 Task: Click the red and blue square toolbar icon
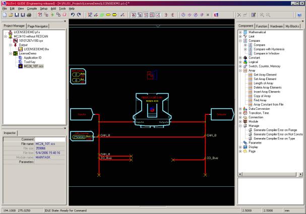216,15
